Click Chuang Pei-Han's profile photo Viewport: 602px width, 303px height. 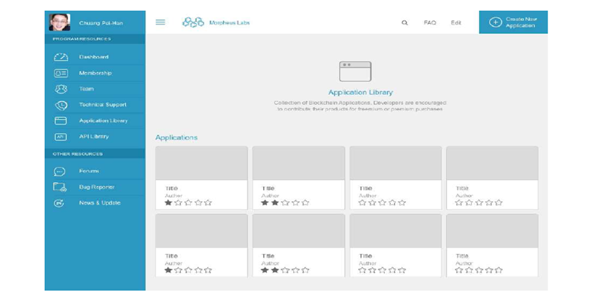point(59,22)
